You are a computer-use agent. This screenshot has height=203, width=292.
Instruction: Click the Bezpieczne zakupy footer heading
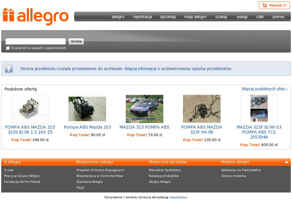coord(95,162)
